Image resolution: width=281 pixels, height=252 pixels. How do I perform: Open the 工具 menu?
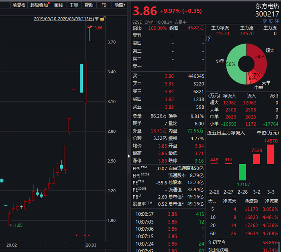point(73,5)
